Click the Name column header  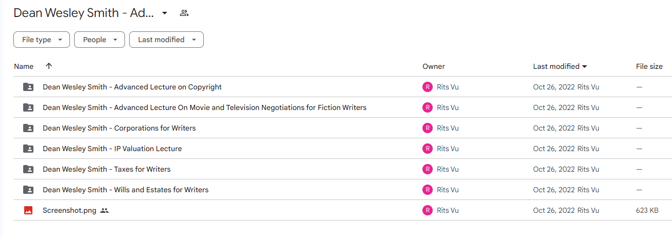(x=24, y=66)
